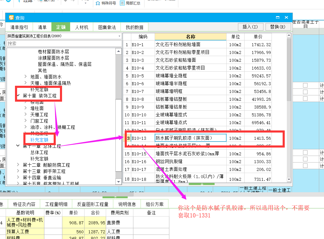
Task: Open the 人材机 tab
Action: pyautogui.click(x=82, y=27)
